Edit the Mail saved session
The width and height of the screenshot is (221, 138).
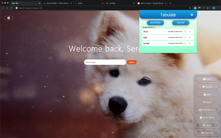pos(185,38)
